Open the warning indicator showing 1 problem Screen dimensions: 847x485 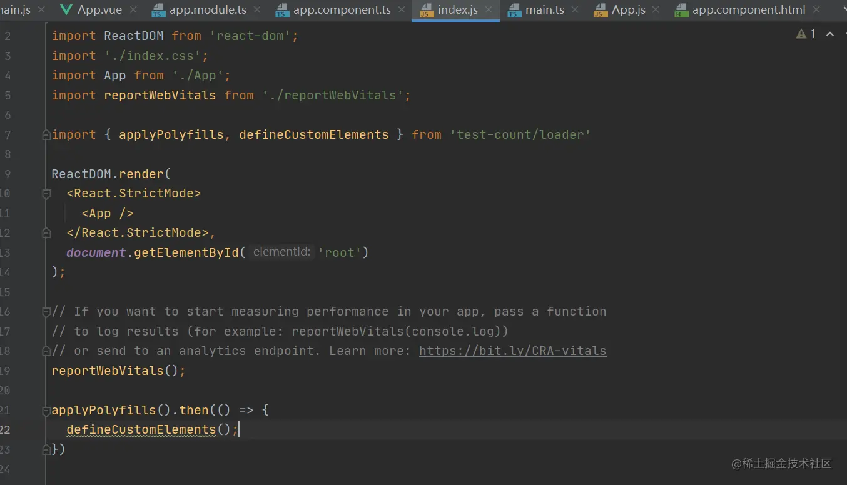tap(806, 34)
